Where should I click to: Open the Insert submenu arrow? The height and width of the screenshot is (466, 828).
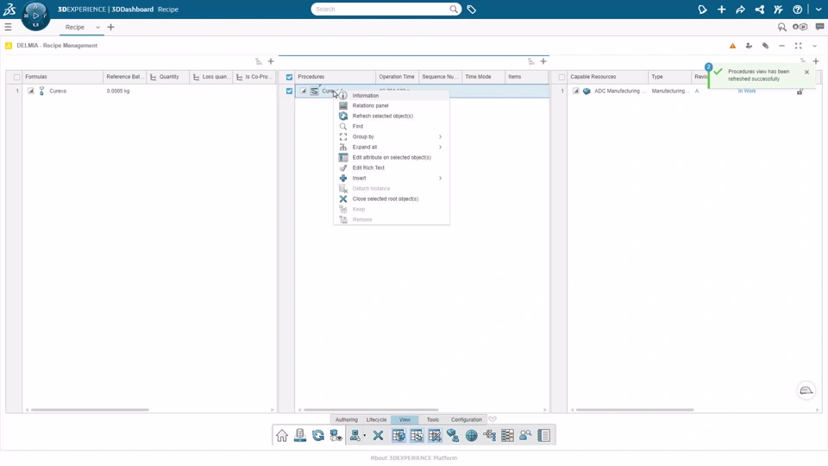pyautogui.click(x=441, y=178)
